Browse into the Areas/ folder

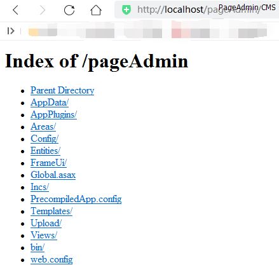coord(43,126)
